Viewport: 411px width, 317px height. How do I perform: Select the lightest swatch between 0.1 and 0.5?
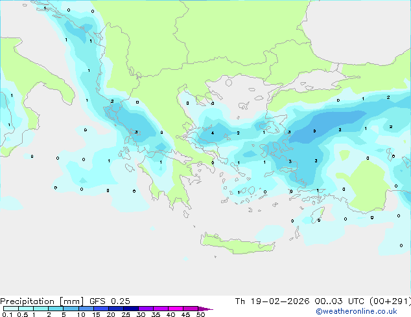point(11,309)
